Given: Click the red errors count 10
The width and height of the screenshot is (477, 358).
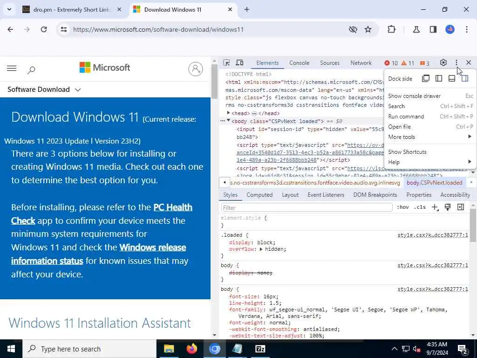Looking at the screenshot, I should [x=391, y=63].
